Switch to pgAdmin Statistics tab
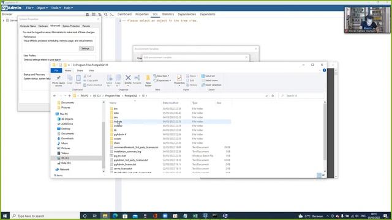Screen dimensions: 392x220 pos(168,14)
